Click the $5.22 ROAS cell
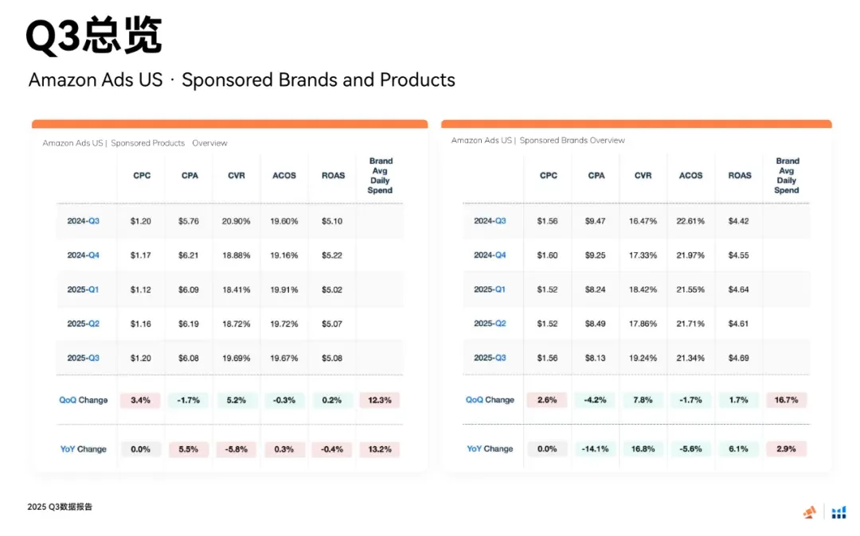Screen dimensions: 860x536 tap(332, 255)
